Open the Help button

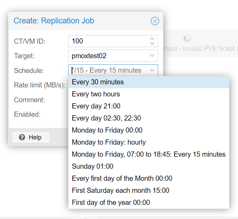click(31, 137)
